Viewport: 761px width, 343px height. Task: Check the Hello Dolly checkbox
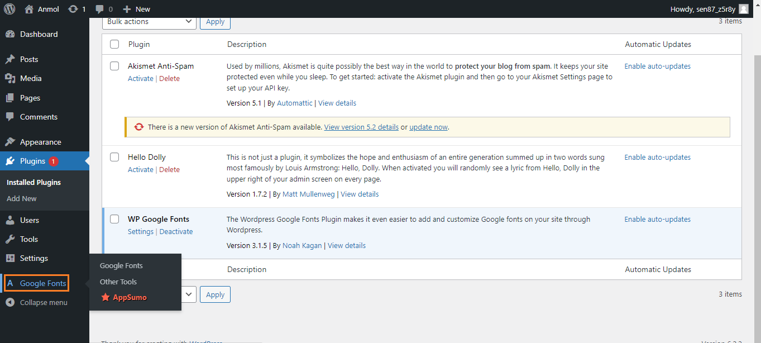click(x=114, y=157)
